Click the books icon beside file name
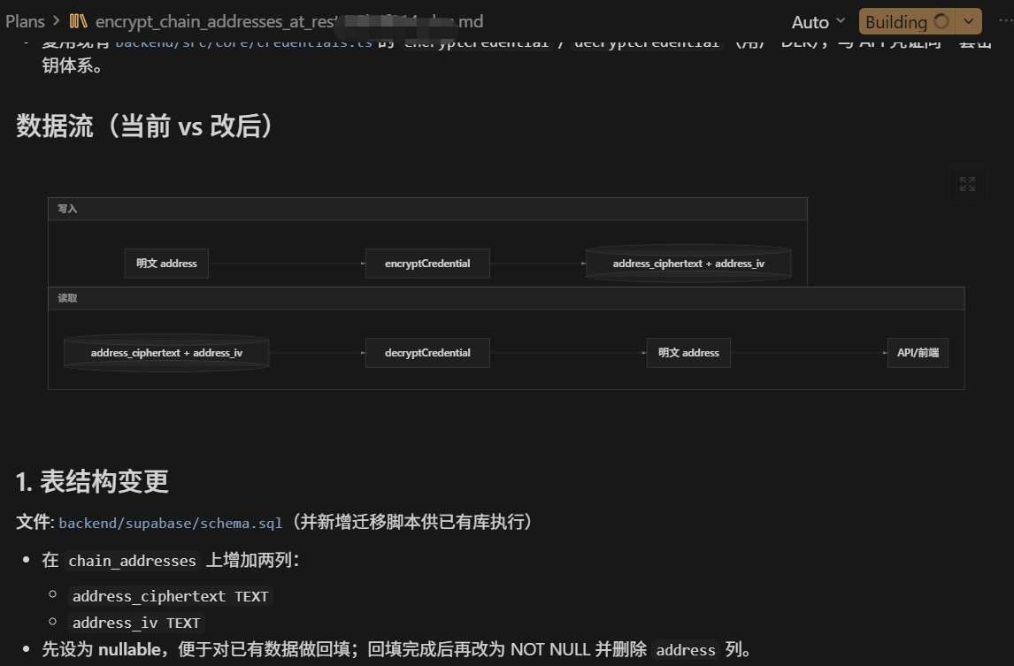The image size is (1014, 666). coord(78,21)
